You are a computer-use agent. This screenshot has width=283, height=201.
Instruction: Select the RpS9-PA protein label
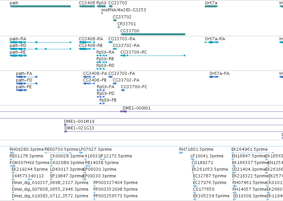(x=105, y=87)
